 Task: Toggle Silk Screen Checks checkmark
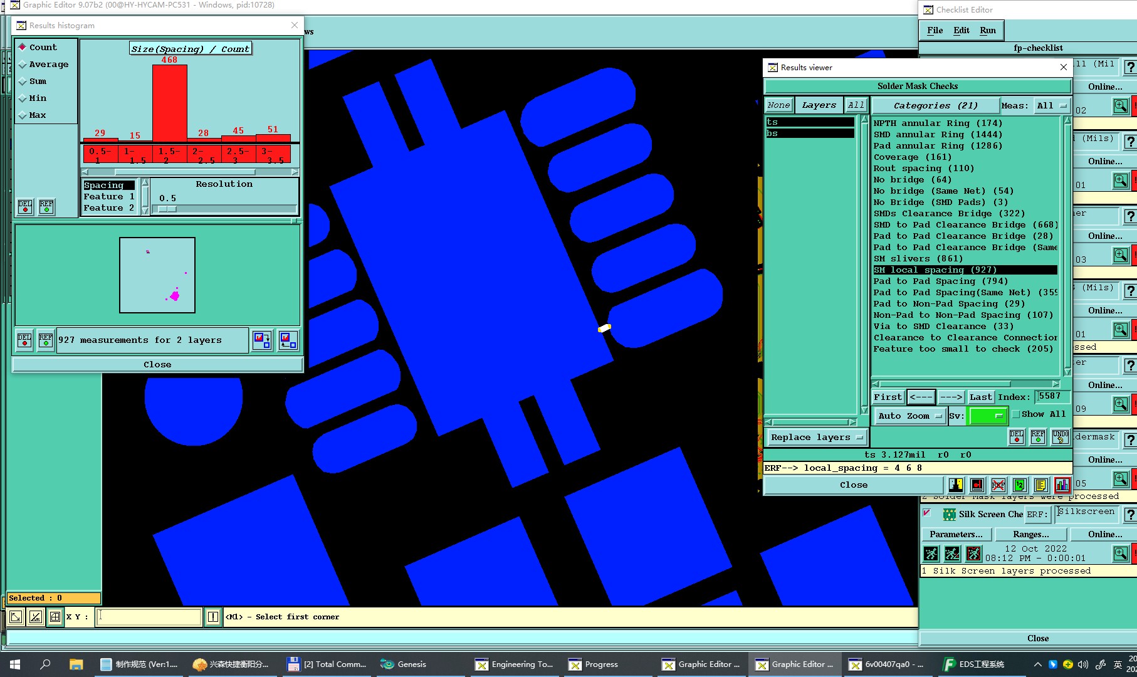pyautogui.click(x=927, y=513)
